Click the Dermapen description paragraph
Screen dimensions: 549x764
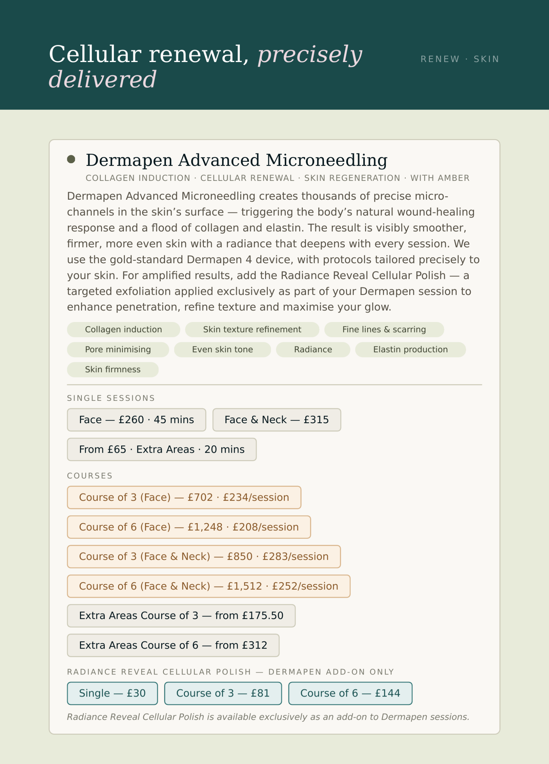(x=273, y=252)
